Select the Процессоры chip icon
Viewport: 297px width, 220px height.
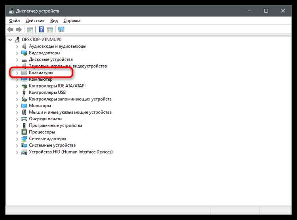coord(24,132)
